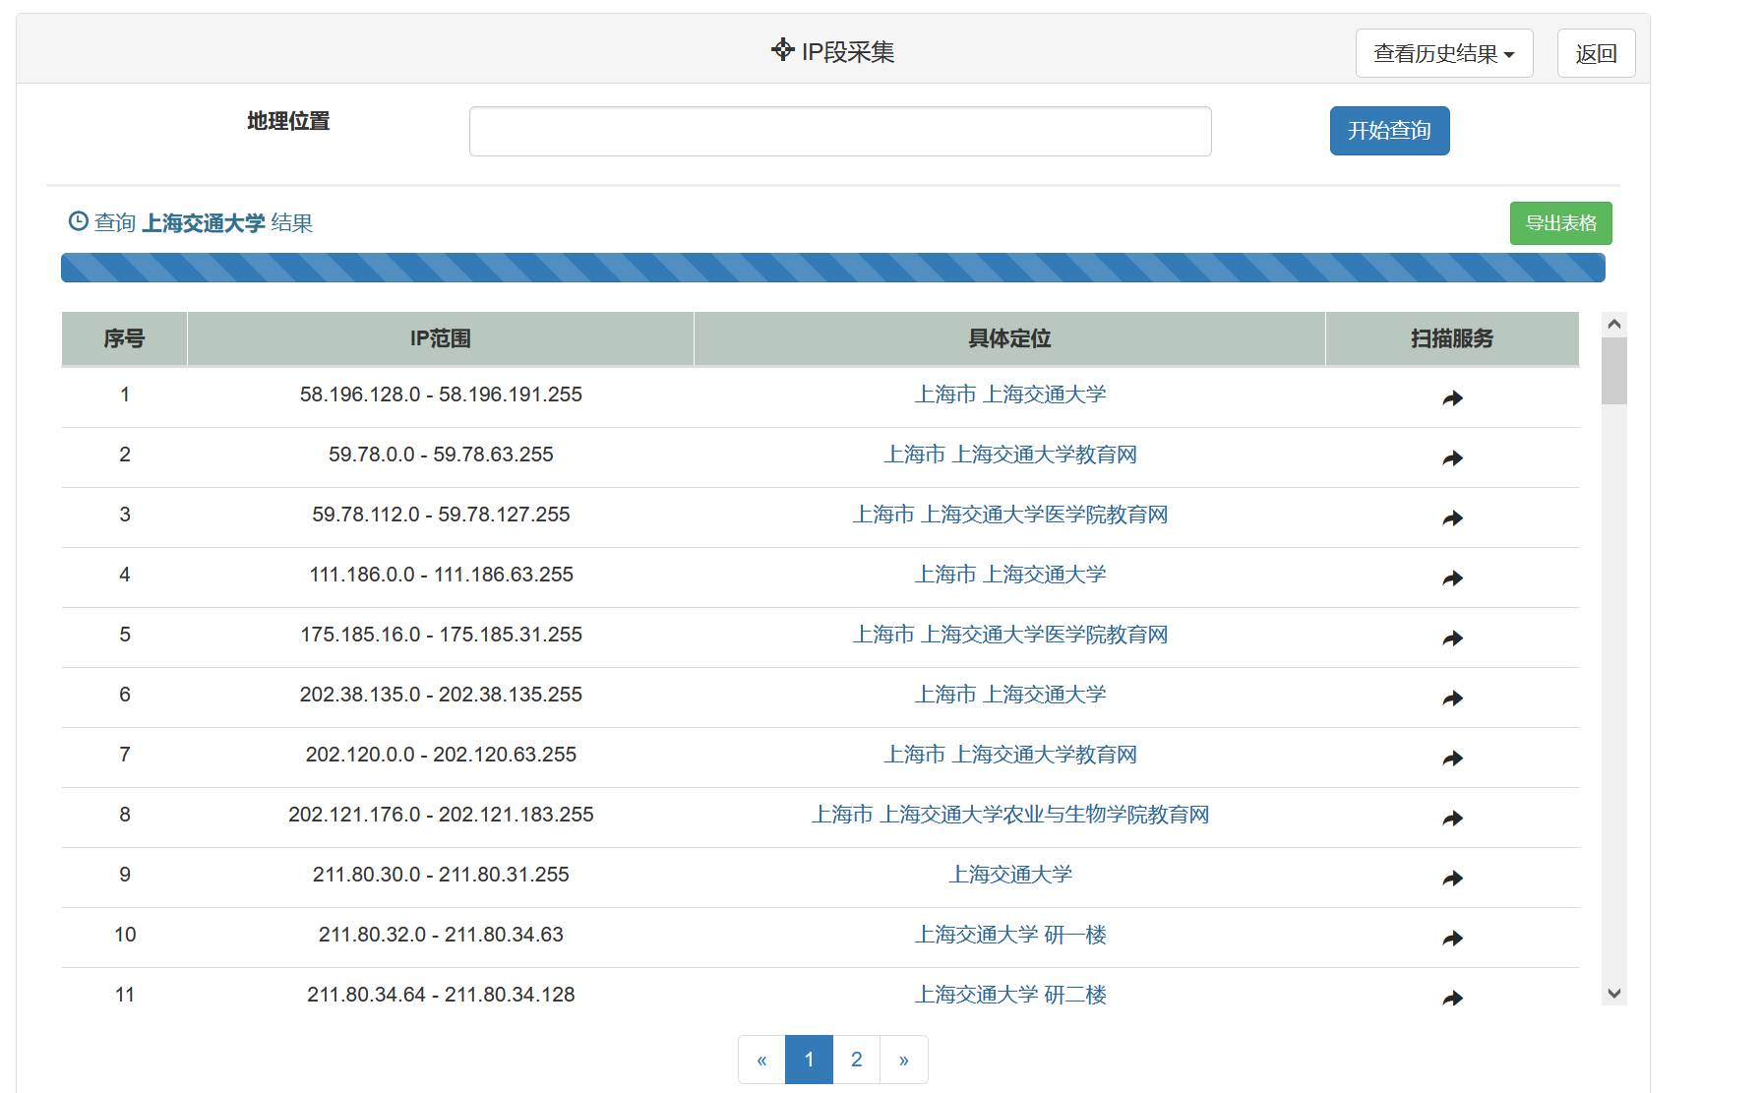Click table scrollbar down arrow
This screenshot has width=1761, height=1093.
(x=1613, y=994)
